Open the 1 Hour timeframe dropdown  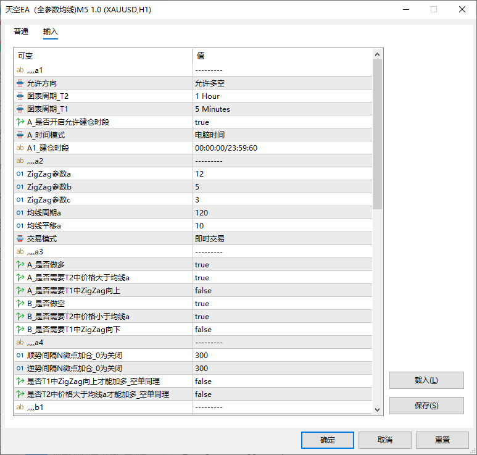tap(282, 96)
